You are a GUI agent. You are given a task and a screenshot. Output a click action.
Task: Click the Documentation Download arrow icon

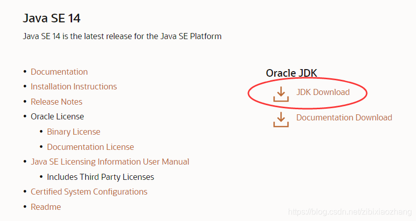pyautogui.click(x=281, y=119)
